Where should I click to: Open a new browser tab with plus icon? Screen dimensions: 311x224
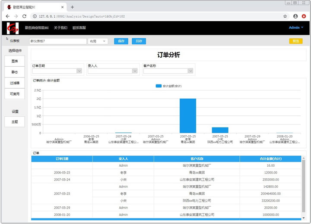(x=72, y=7)
